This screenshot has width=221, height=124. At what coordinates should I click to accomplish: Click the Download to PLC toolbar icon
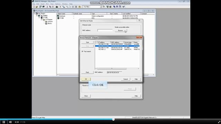57,7
